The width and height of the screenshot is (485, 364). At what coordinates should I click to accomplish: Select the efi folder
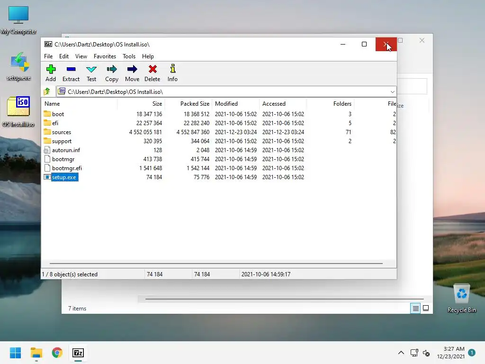[55, 123]
